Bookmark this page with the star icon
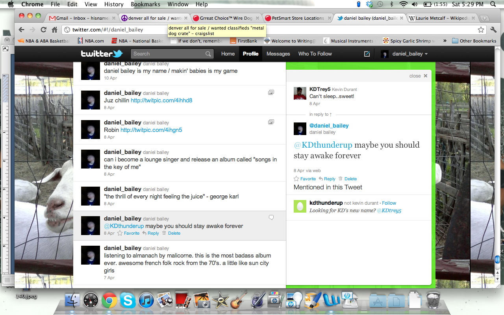The image size is (504, 315). tap(481, 30)
